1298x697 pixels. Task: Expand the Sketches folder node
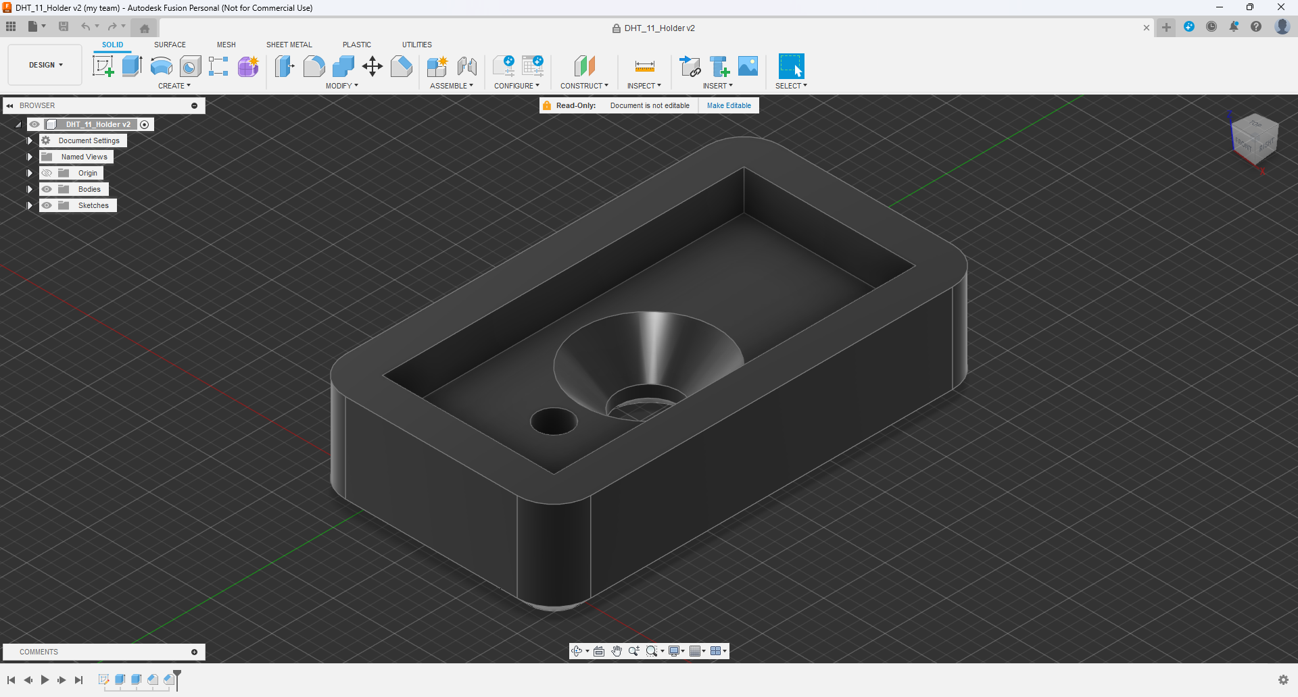(29, 205)
